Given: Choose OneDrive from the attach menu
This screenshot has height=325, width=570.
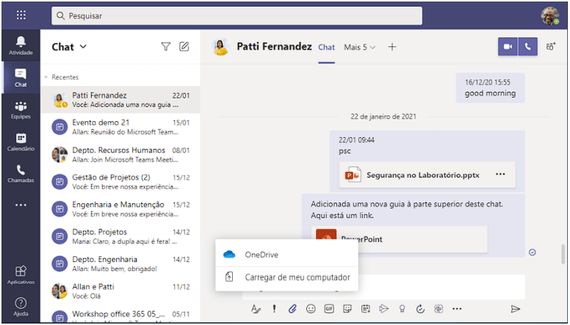Looking at the screenshot, I should pos(286,255).
